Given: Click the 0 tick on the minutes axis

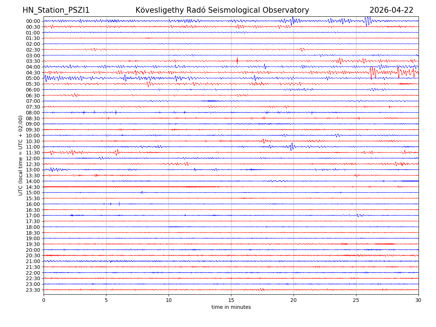Looking at the screenshot, I should (x=44, y=300).
